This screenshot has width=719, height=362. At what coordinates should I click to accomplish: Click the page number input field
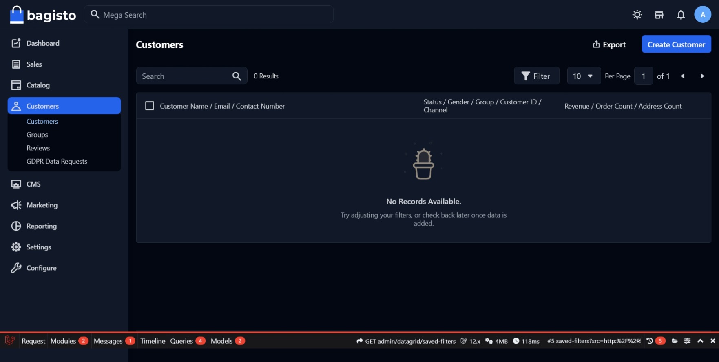(644, 76)
